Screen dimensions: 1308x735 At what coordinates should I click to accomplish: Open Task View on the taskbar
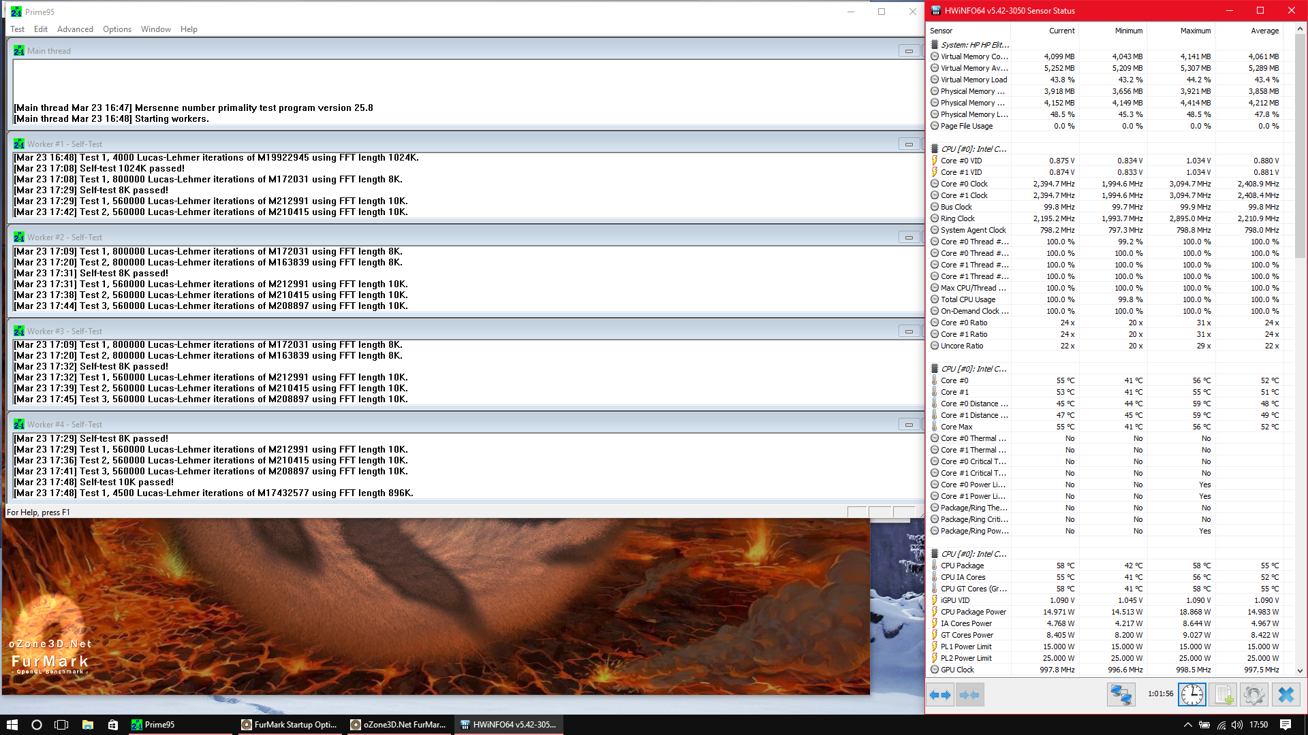(x=61, y=725)
